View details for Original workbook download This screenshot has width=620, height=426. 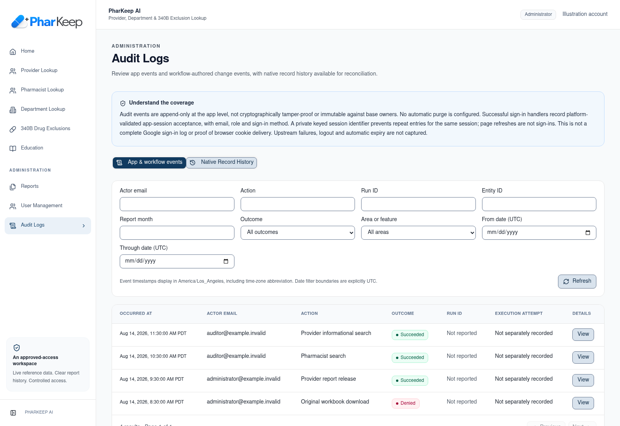coord(583,403)
